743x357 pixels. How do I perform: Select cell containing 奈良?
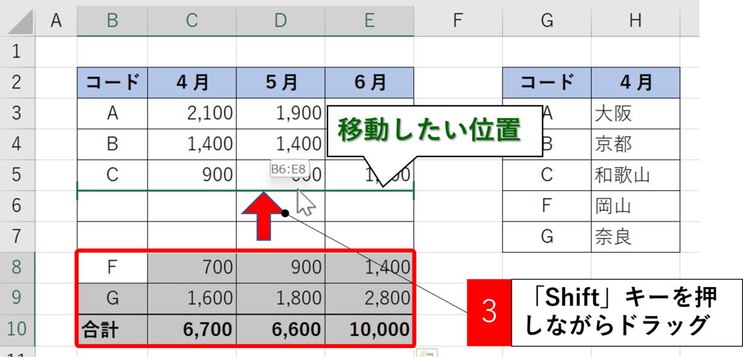click(x=635, y=237)
